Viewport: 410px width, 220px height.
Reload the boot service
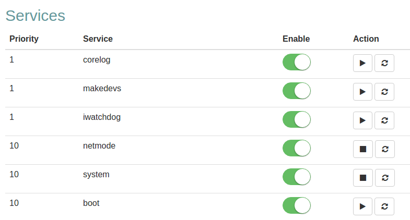(385, 206)
